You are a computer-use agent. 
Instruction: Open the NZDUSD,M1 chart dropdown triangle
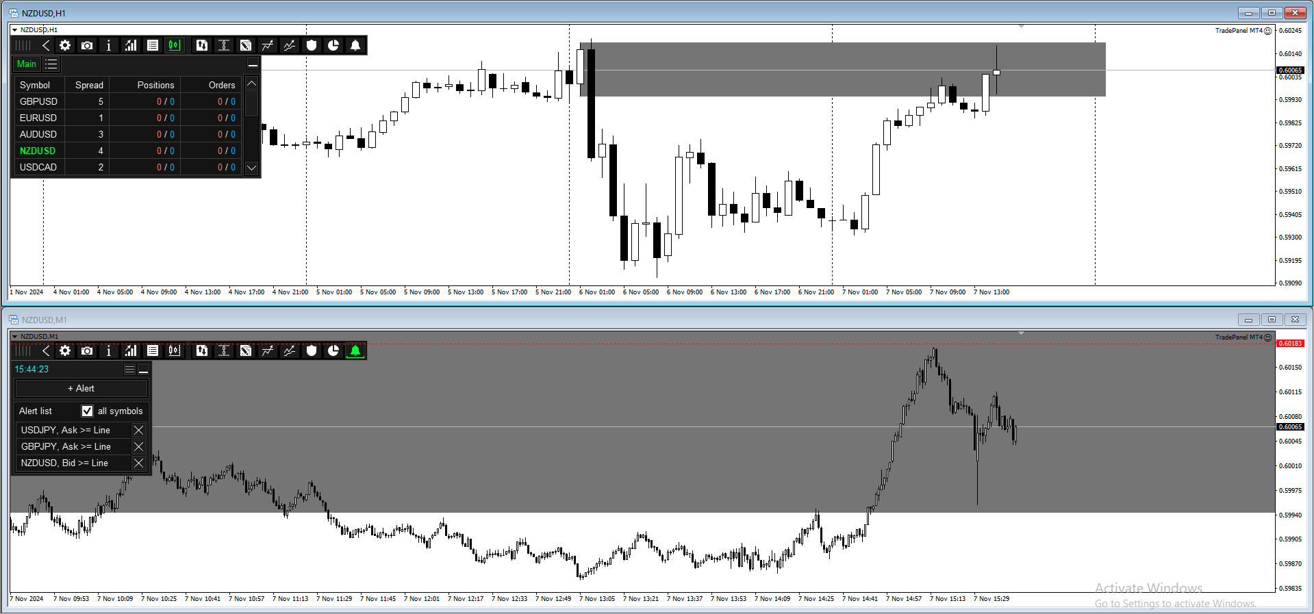(x=15, y=337)
